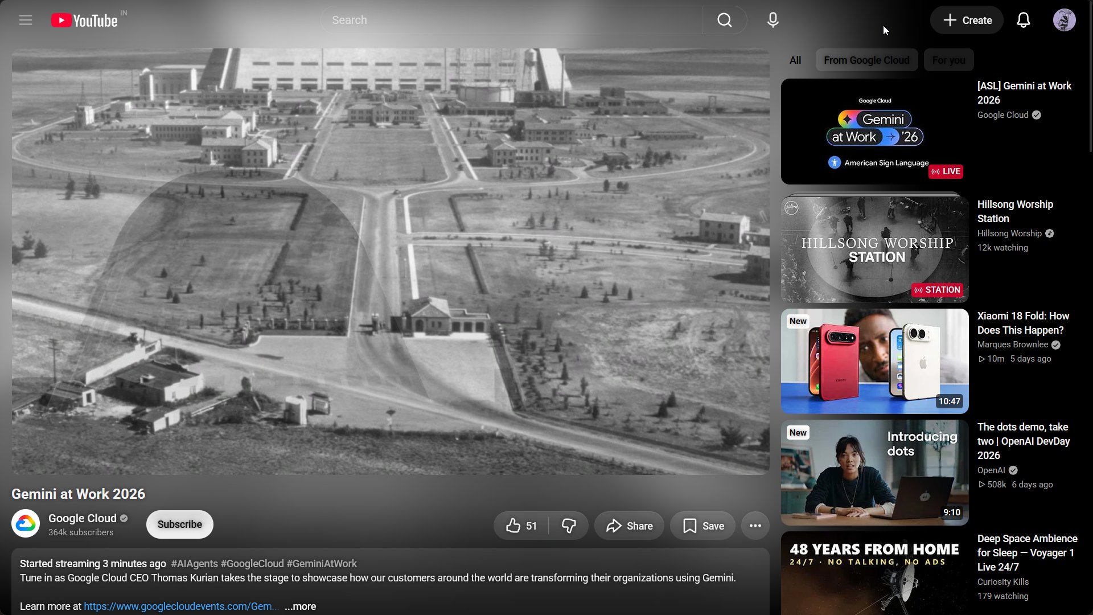Select From Google Cloud chip
1093x615 pixels.
(x=866, y=60)
